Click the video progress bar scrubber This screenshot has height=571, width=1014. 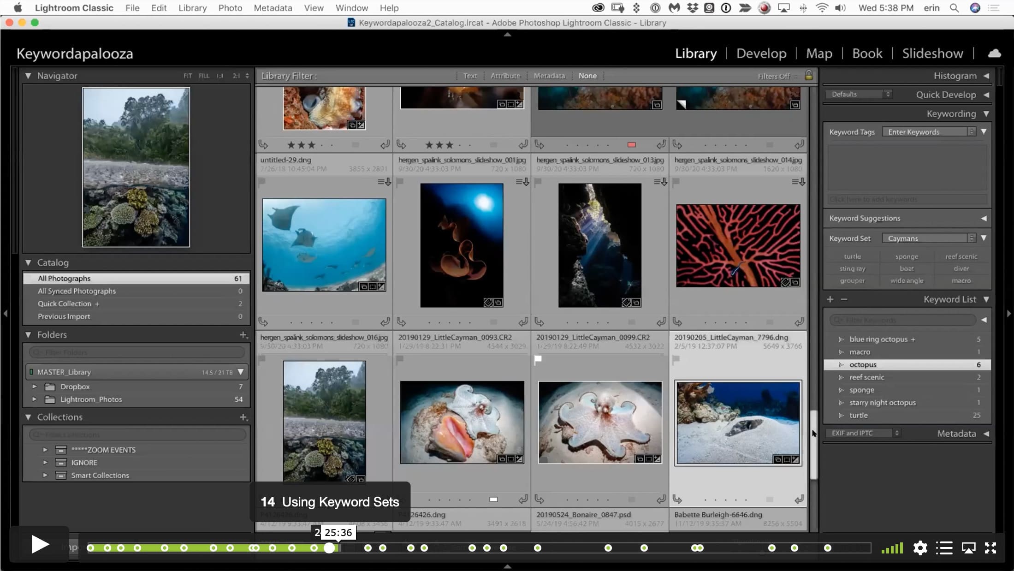(x=329, y=548)
